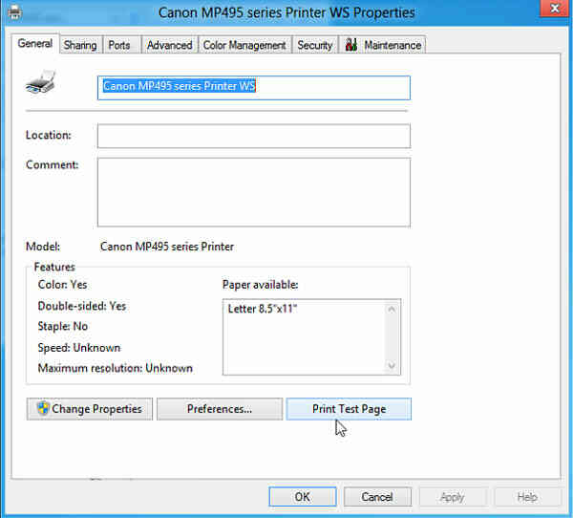The image size is (573, 518).
Task: Click the paper list scroll up arrow
Action: coord(392,310)
